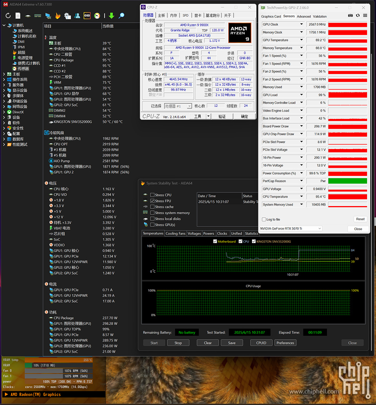Click the GPU-Z refresh icon
This screenshot has width=376, height=405.
[x=358, y=15]
